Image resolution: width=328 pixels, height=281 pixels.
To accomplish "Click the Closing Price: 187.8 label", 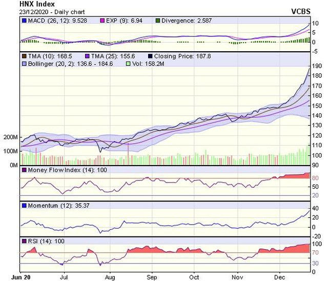I will [x=182, y=56].
